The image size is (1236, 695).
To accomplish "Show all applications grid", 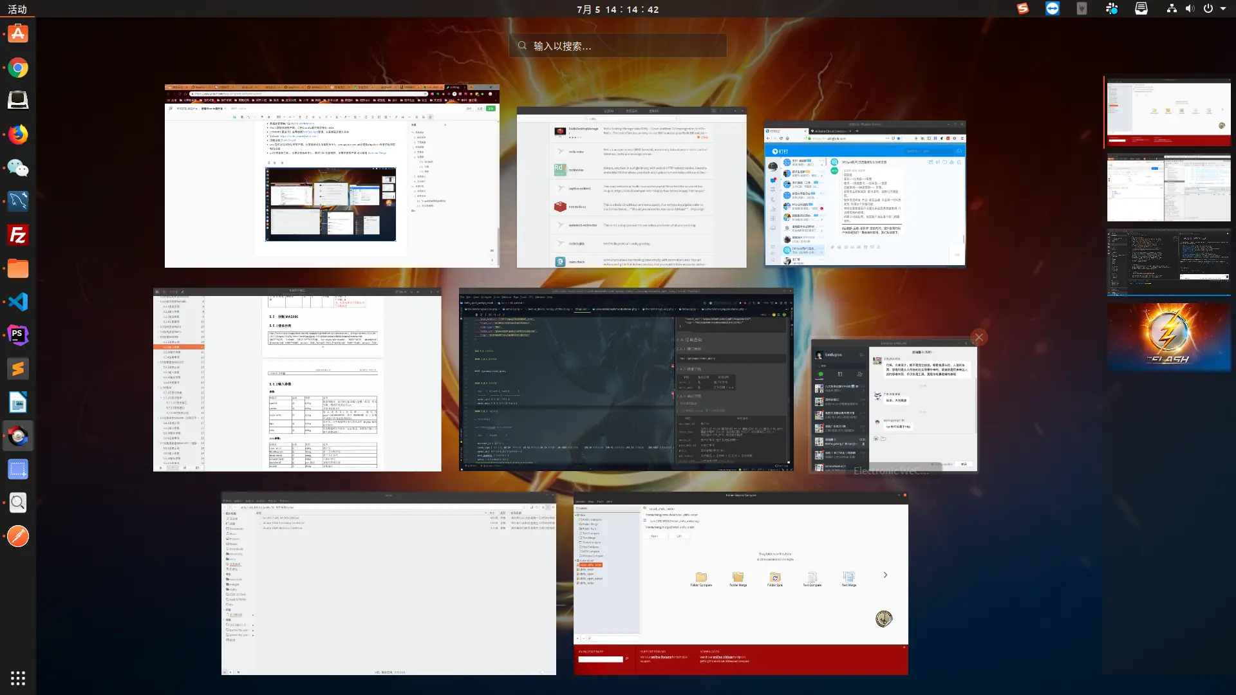I will coord(18,678).
